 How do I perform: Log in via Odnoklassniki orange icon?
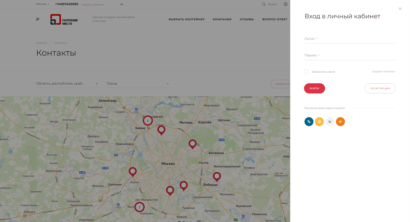(x=340, y=122)
